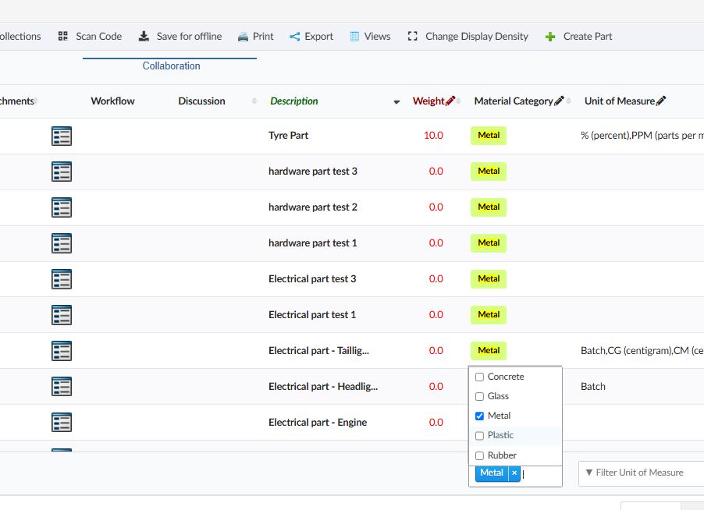Open workflow icon for Tyre Part row

click(62, 136)
